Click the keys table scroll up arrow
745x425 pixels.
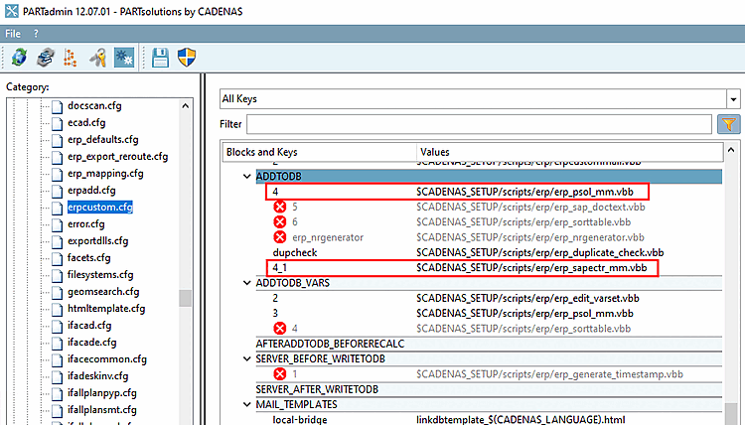click(731, 150)
